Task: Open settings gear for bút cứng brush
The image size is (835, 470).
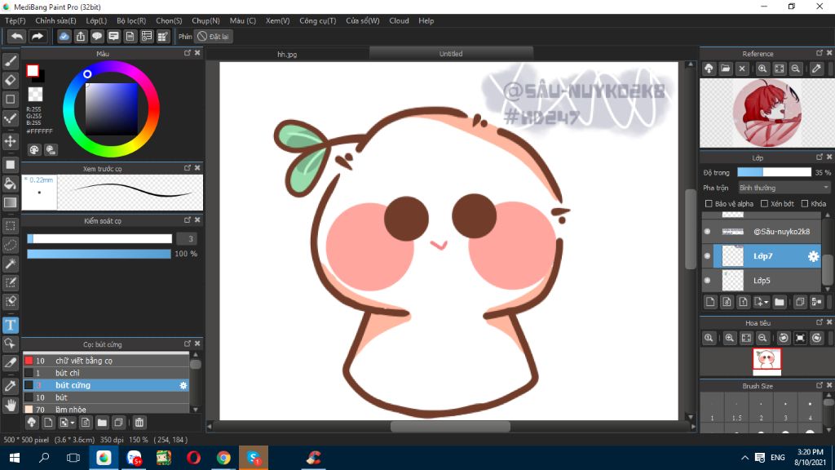Action: pos(183,385)
